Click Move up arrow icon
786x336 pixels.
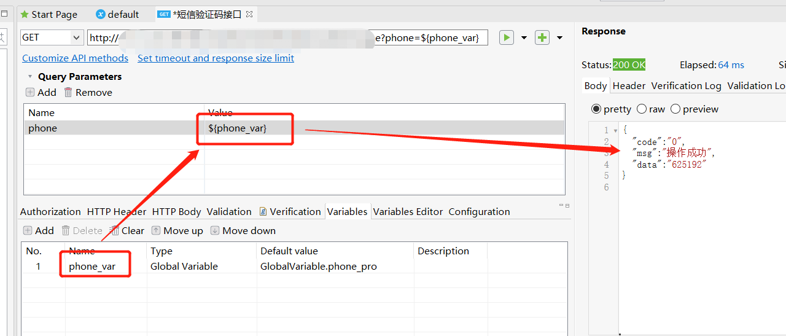pos(156,231)
